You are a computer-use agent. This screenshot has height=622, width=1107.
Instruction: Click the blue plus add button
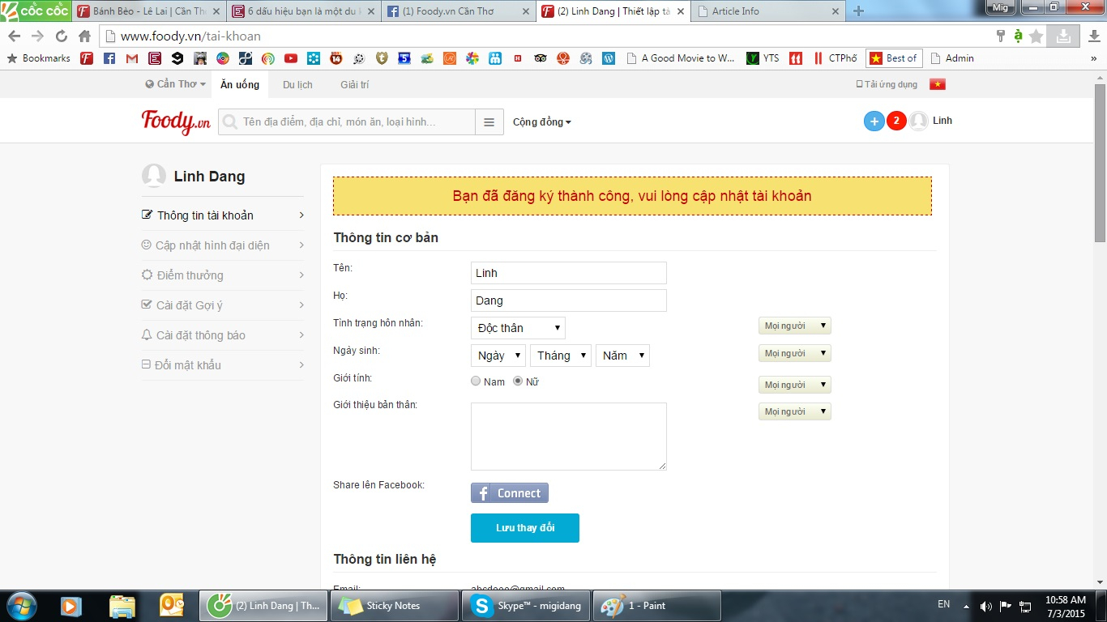point(874,121)
